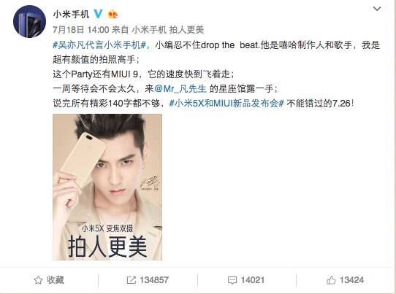This screenshot has height=294, width=396.
Task: Click the star favorite icon
Action: [38, 280]
